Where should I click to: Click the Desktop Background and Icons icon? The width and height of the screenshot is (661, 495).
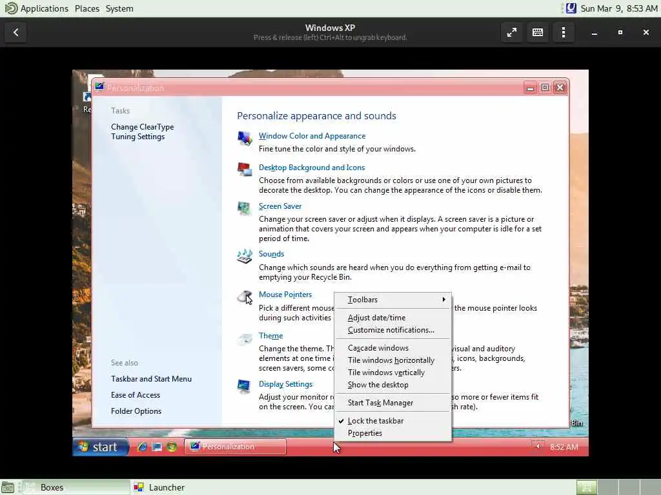tap(245, 170)
